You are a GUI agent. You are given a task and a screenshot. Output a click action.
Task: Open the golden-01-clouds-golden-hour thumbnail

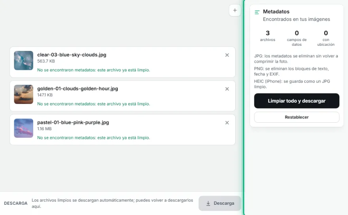[23, 94]
